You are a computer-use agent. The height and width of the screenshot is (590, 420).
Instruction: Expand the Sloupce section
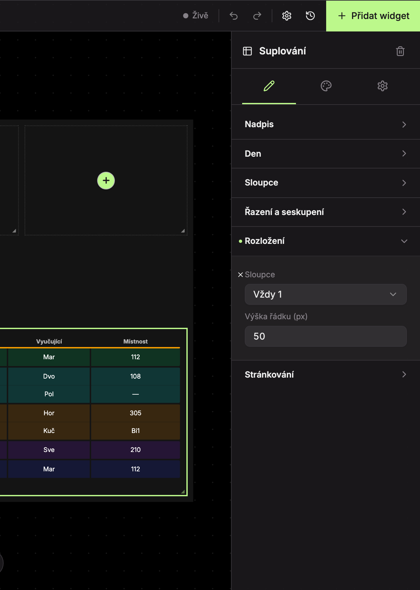(x=326, y=183)
